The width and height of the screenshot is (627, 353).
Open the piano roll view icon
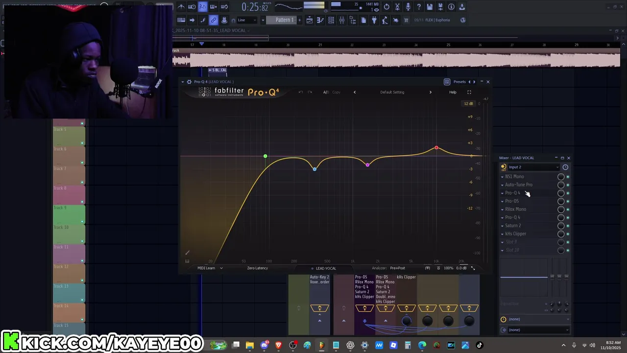tap(320, 20)
